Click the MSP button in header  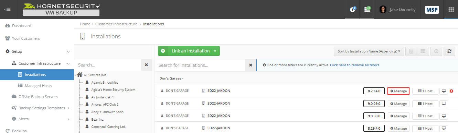pos(432,10)
